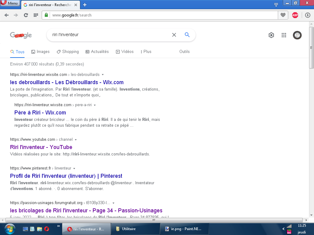The width and height of the screenshot is (314, 235).
Task: Open Riri l'inventeur - YouTube result
Action: (x=41, y=147)
